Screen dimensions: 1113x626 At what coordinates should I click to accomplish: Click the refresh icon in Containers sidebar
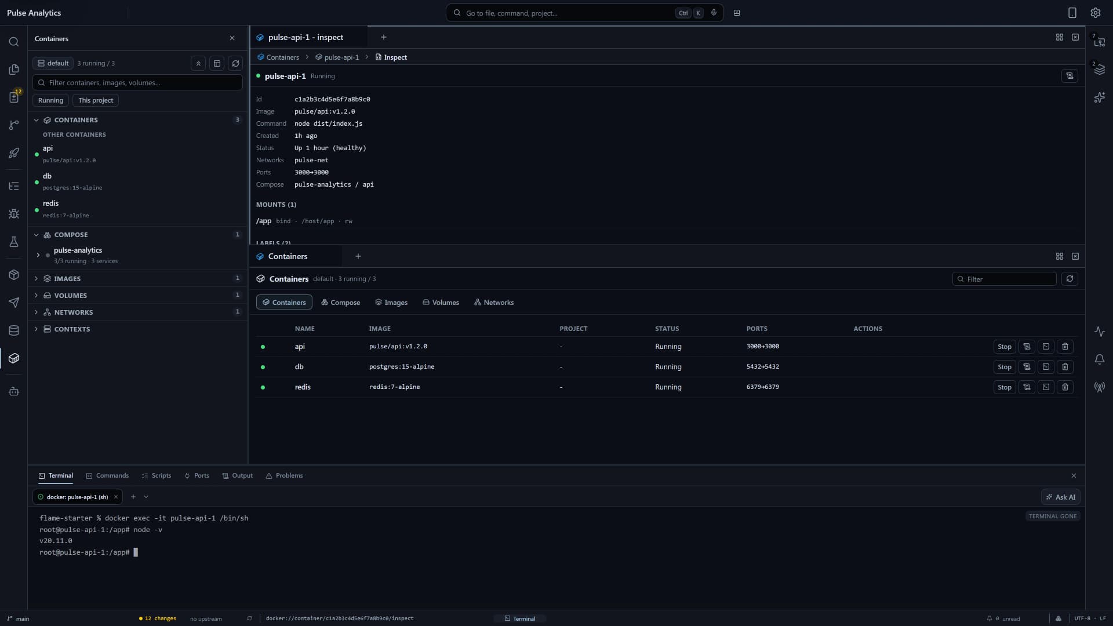235,63
